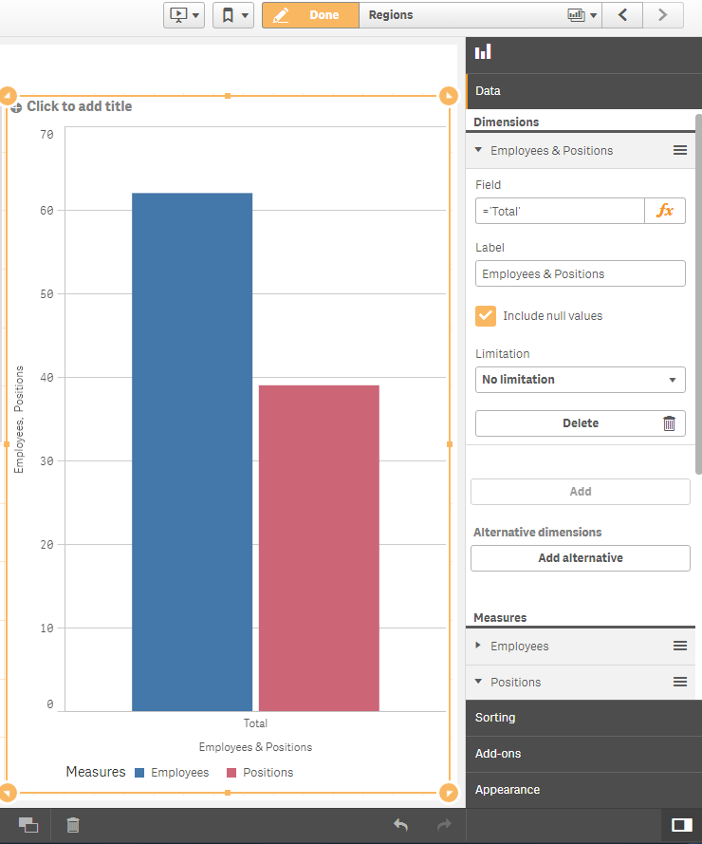
Task: Open the bookmarks icon dropdown
Action: (x=233, y=15)
